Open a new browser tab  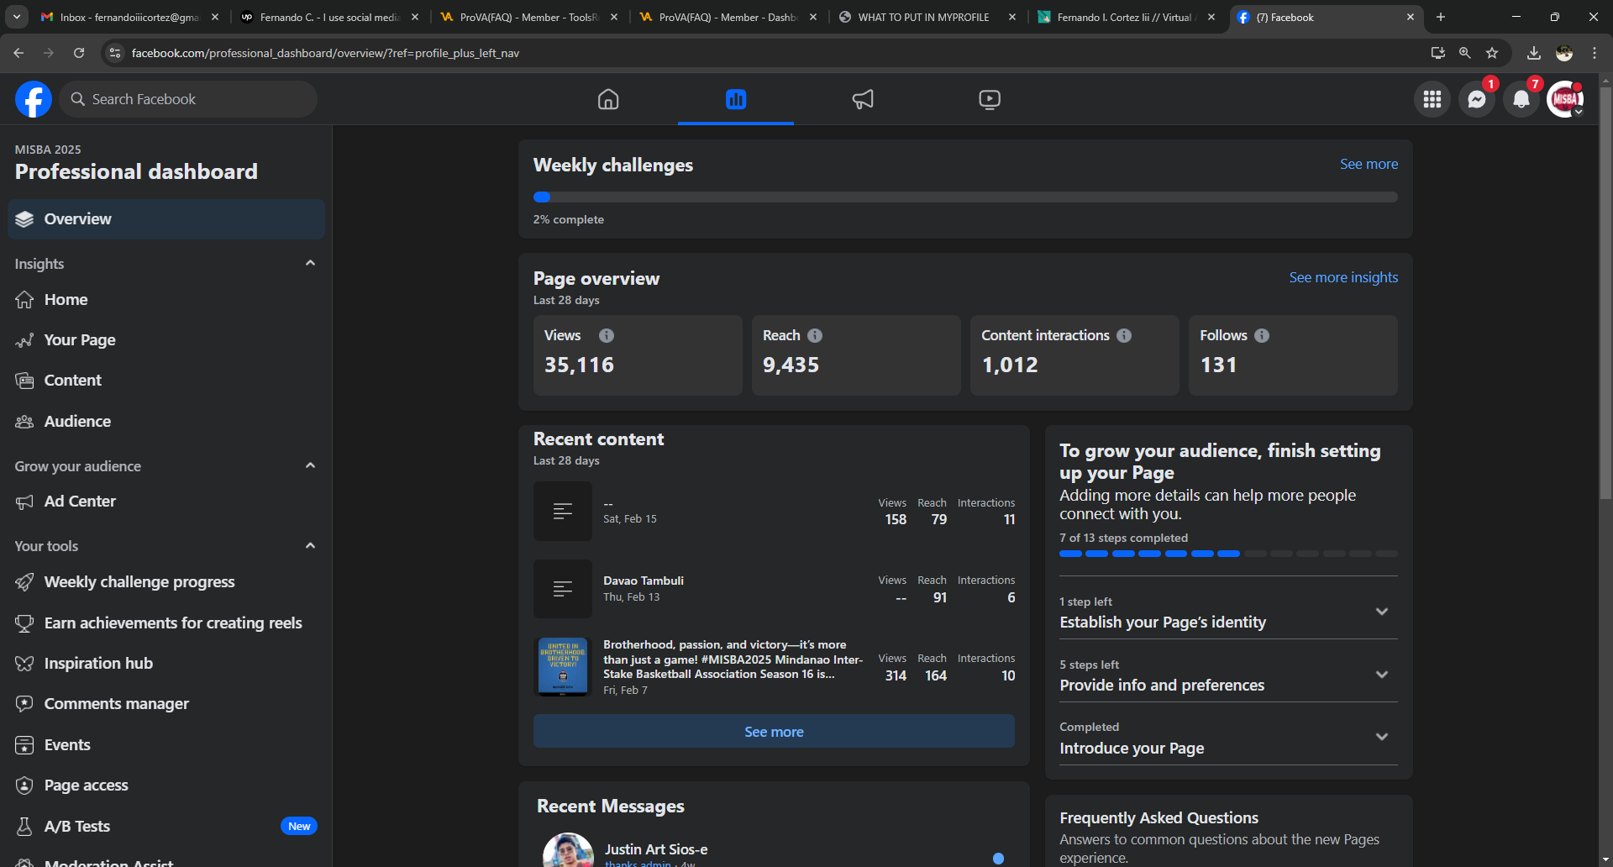[1441, 17]
